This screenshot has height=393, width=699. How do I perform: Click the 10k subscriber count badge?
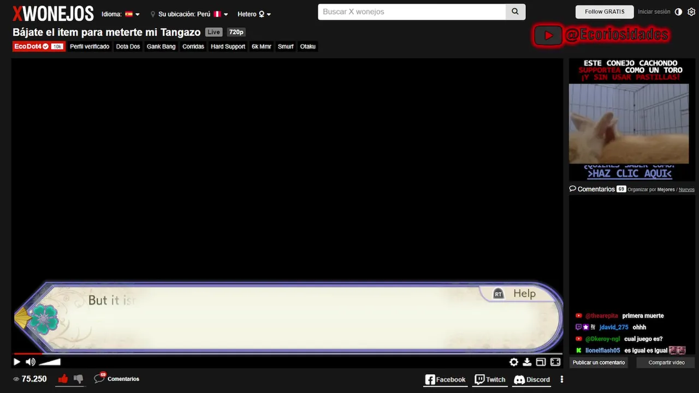coord(57,47)
